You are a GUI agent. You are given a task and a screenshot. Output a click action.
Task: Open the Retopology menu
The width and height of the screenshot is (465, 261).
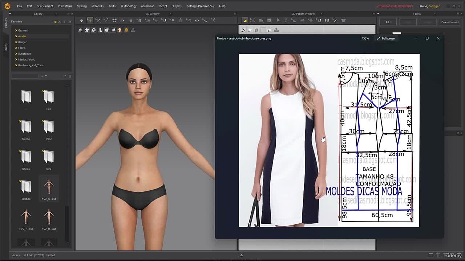129,6
